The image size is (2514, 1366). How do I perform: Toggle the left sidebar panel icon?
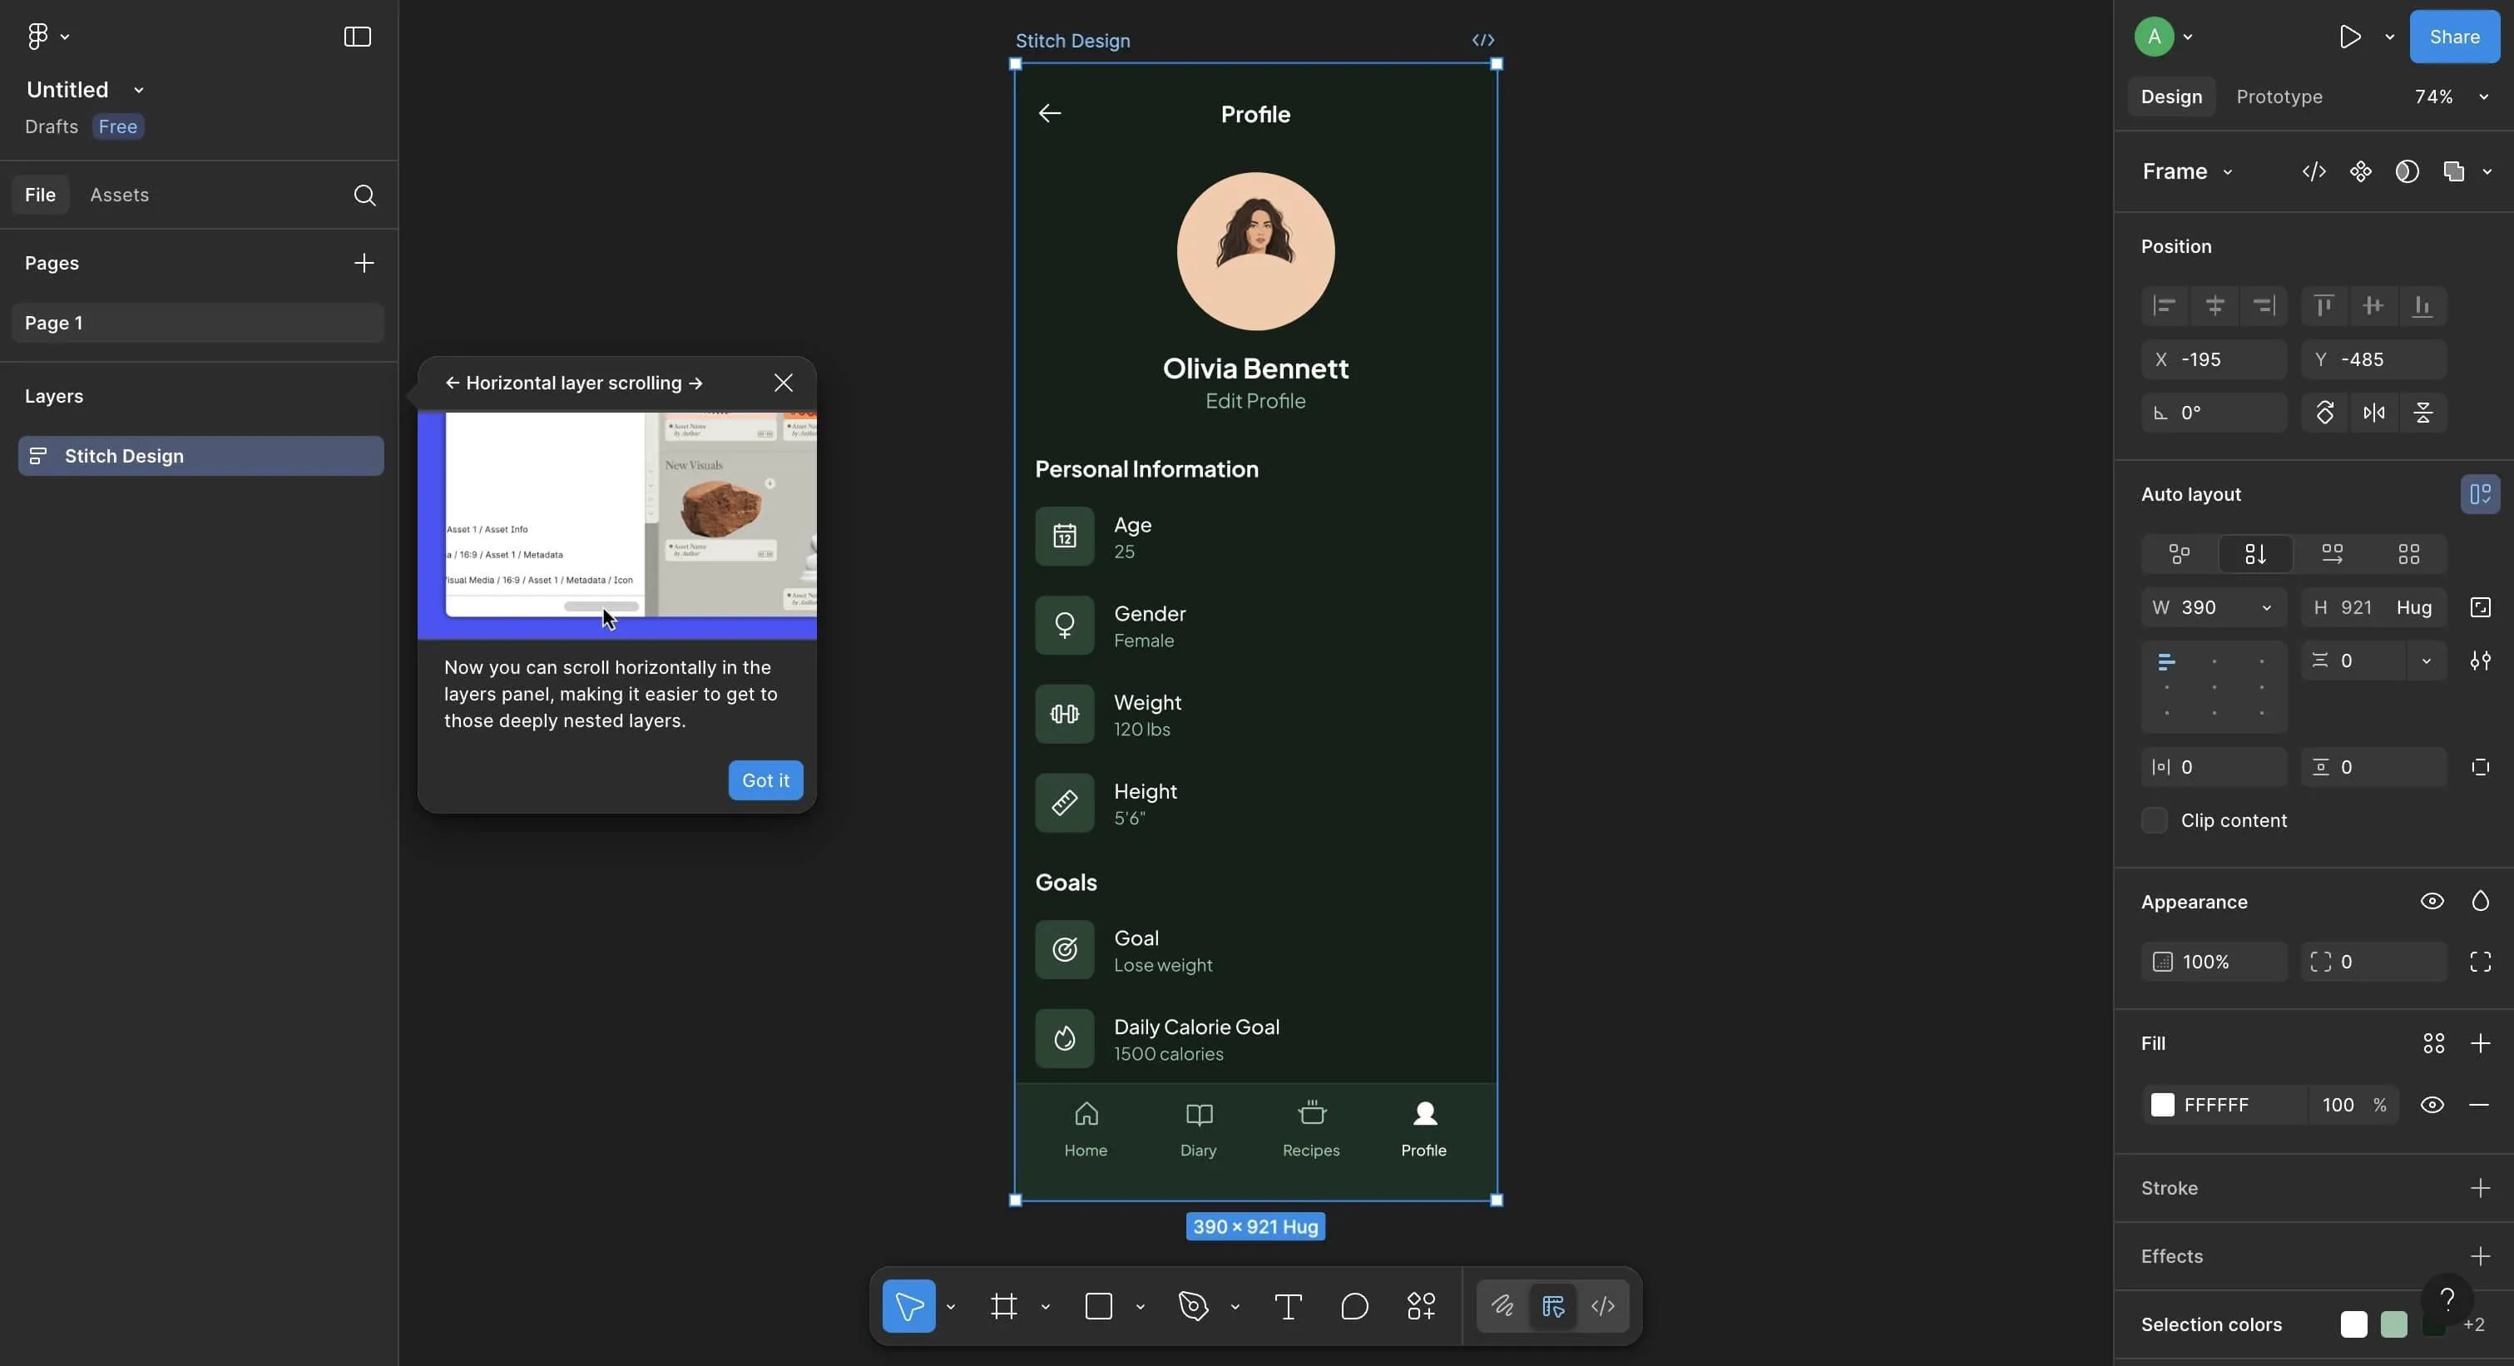tap(357, 37)
